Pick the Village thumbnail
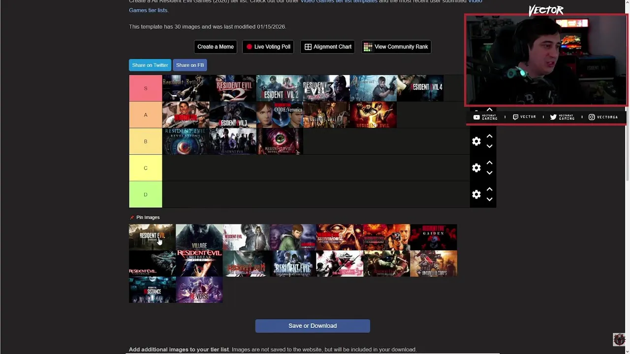Viewport: 630px width, 354px height. pos(199,237)
